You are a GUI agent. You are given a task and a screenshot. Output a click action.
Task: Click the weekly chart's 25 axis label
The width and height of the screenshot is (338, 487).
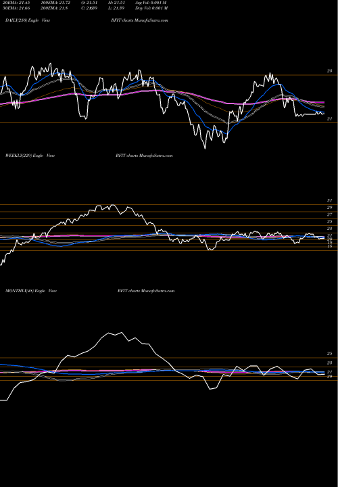330,221
